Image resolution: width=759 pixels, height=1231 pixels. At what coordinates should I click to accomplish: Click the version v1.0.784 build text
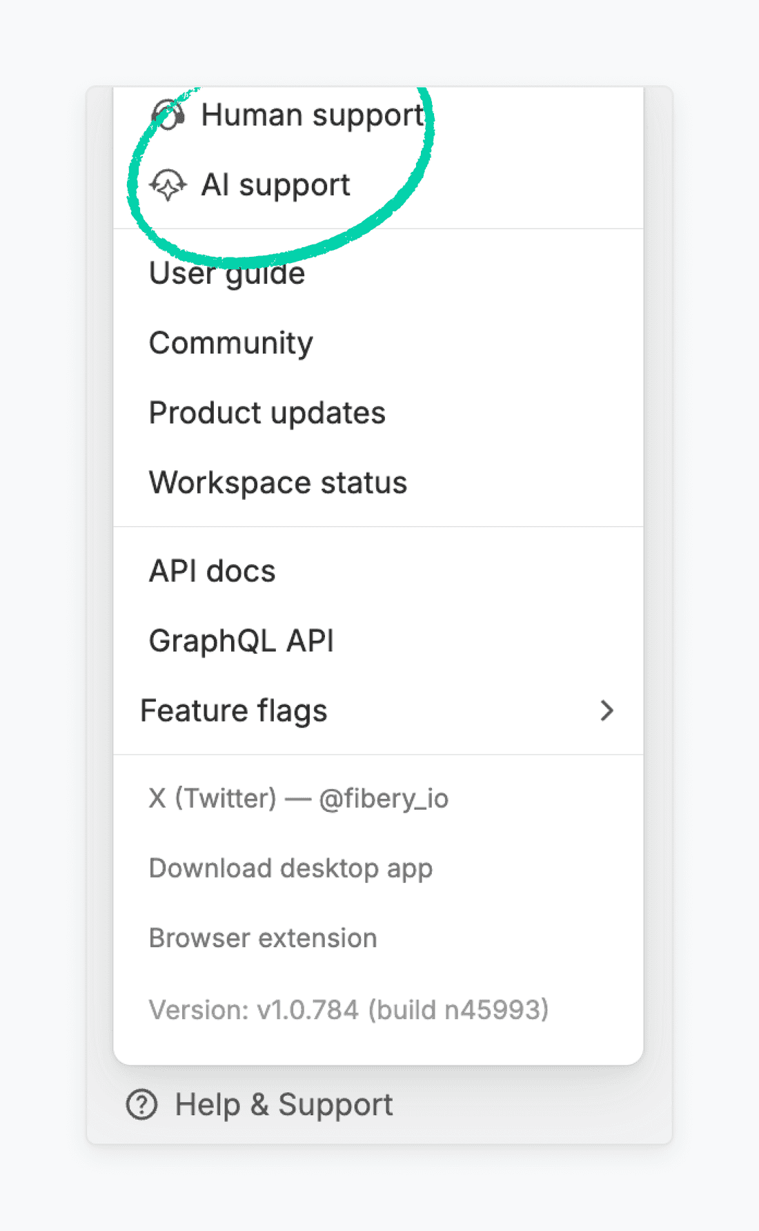pos(348,1009)
